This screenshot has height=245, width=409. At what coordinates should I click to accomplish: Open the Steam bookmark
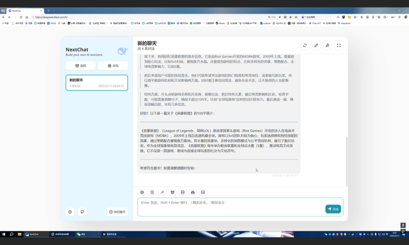[x=220, y=23]
